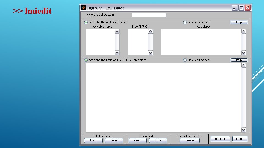The height and width of the screenshot is (148, 264).
Task: Click down arrow of LMI expressions scrollbar
Action: 243,130
